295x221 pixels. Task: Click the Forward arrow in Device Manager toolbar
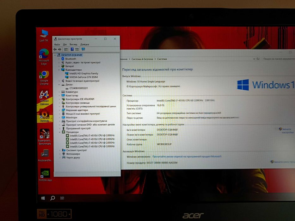[x=60, y=49]
